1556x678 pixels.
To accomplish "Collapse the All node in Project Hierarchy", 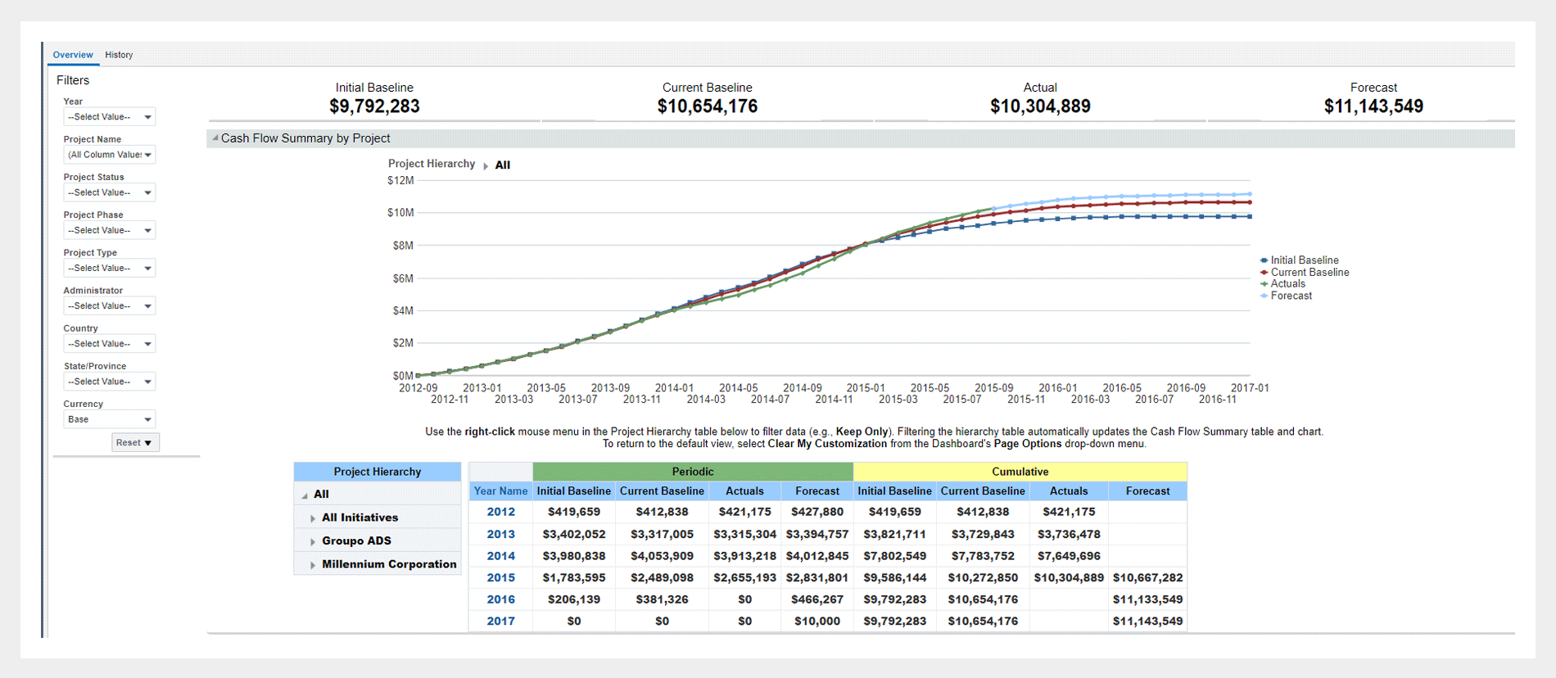I will (x=305, y=495).
